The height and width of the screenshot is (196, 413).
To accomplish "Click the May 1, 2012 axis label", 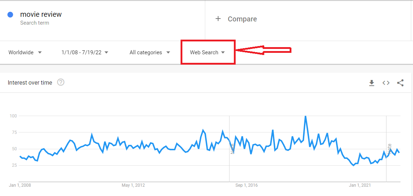I will tap(133, 185).
